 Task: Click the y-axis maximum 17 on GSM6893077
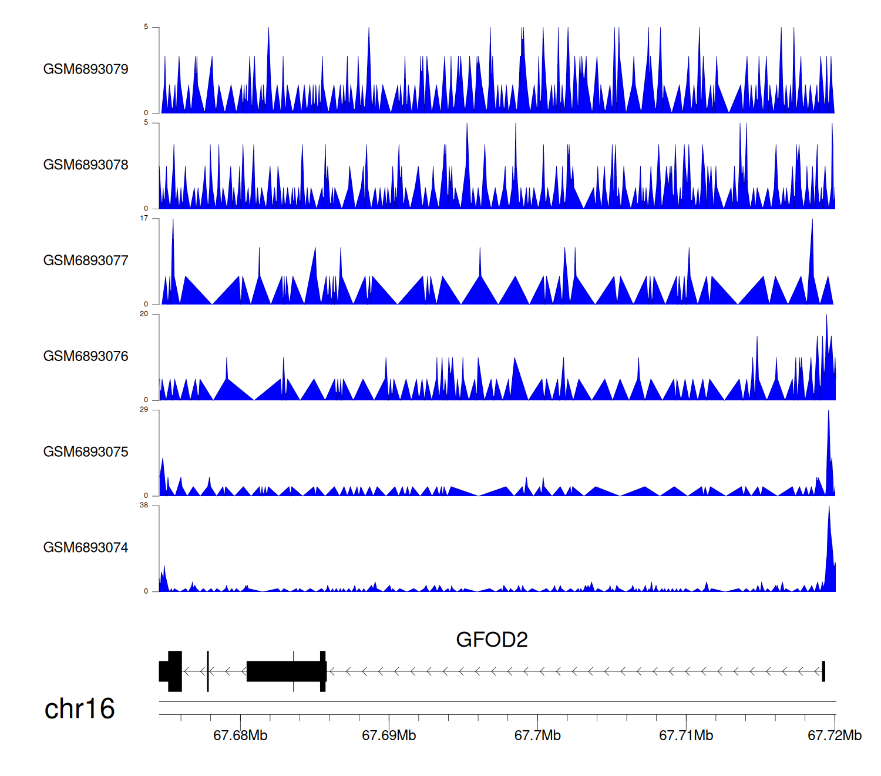pyautogui.click(x=144, y=218)
